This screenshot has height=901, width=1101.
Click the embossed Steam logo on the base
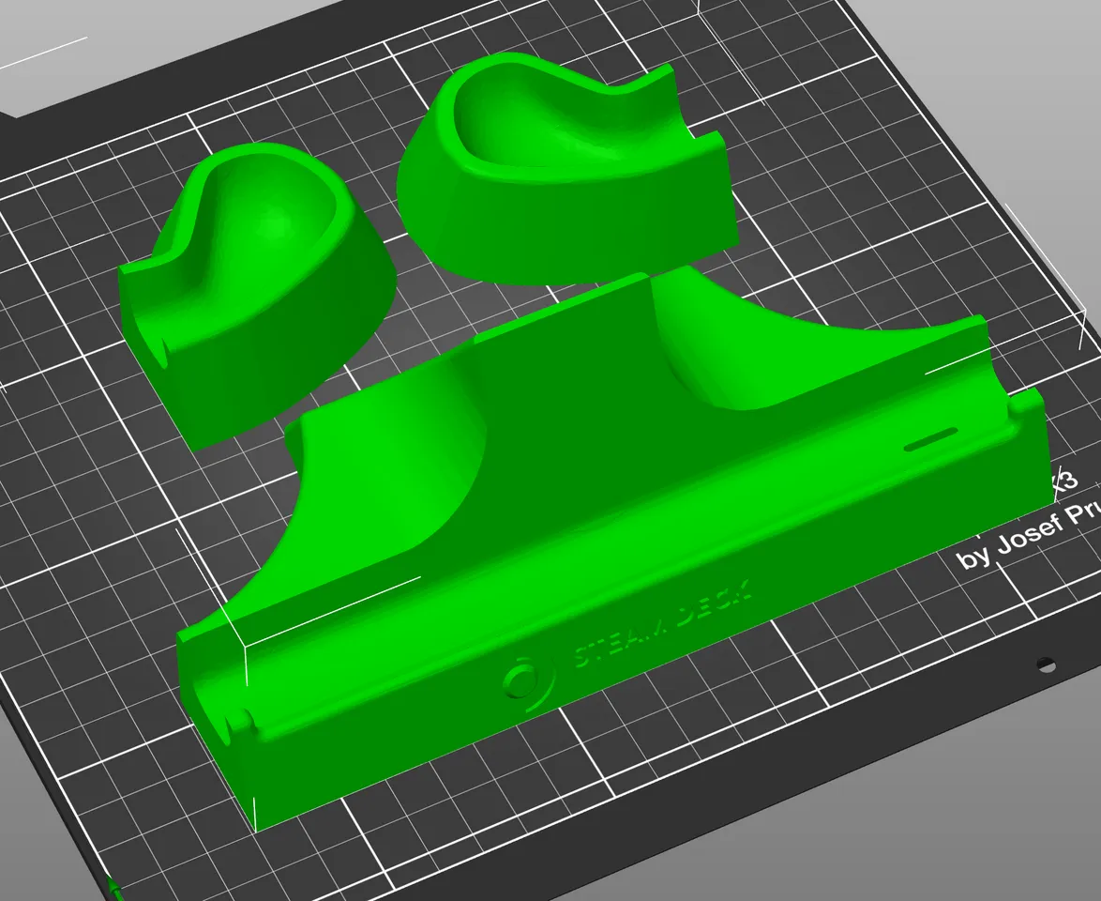(x=517, y=681)
